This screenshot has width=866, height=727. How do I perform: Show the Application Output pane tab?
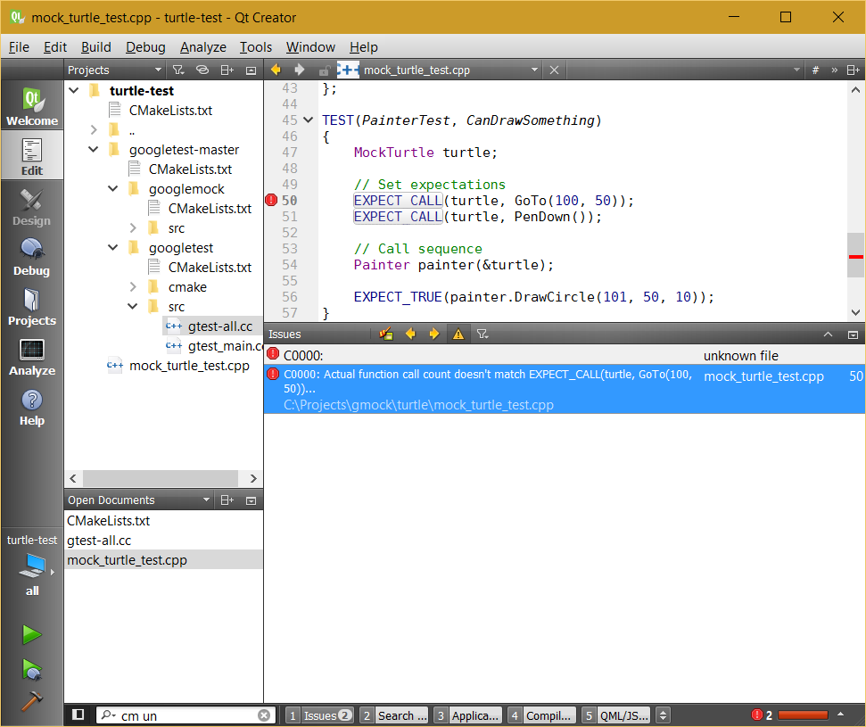pos(468,715)
